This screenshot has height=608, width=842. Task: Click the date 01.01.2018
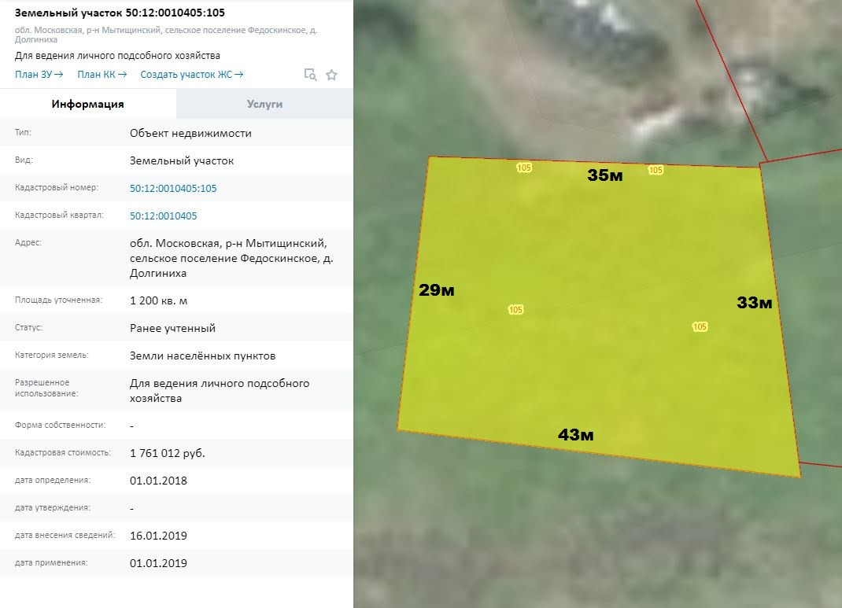158,481
